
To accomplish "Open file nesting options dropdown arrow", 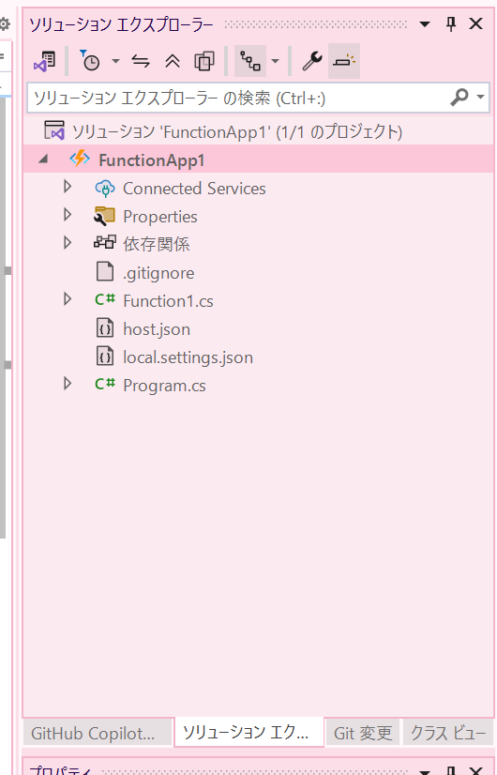I will click(x=275, y=61).
